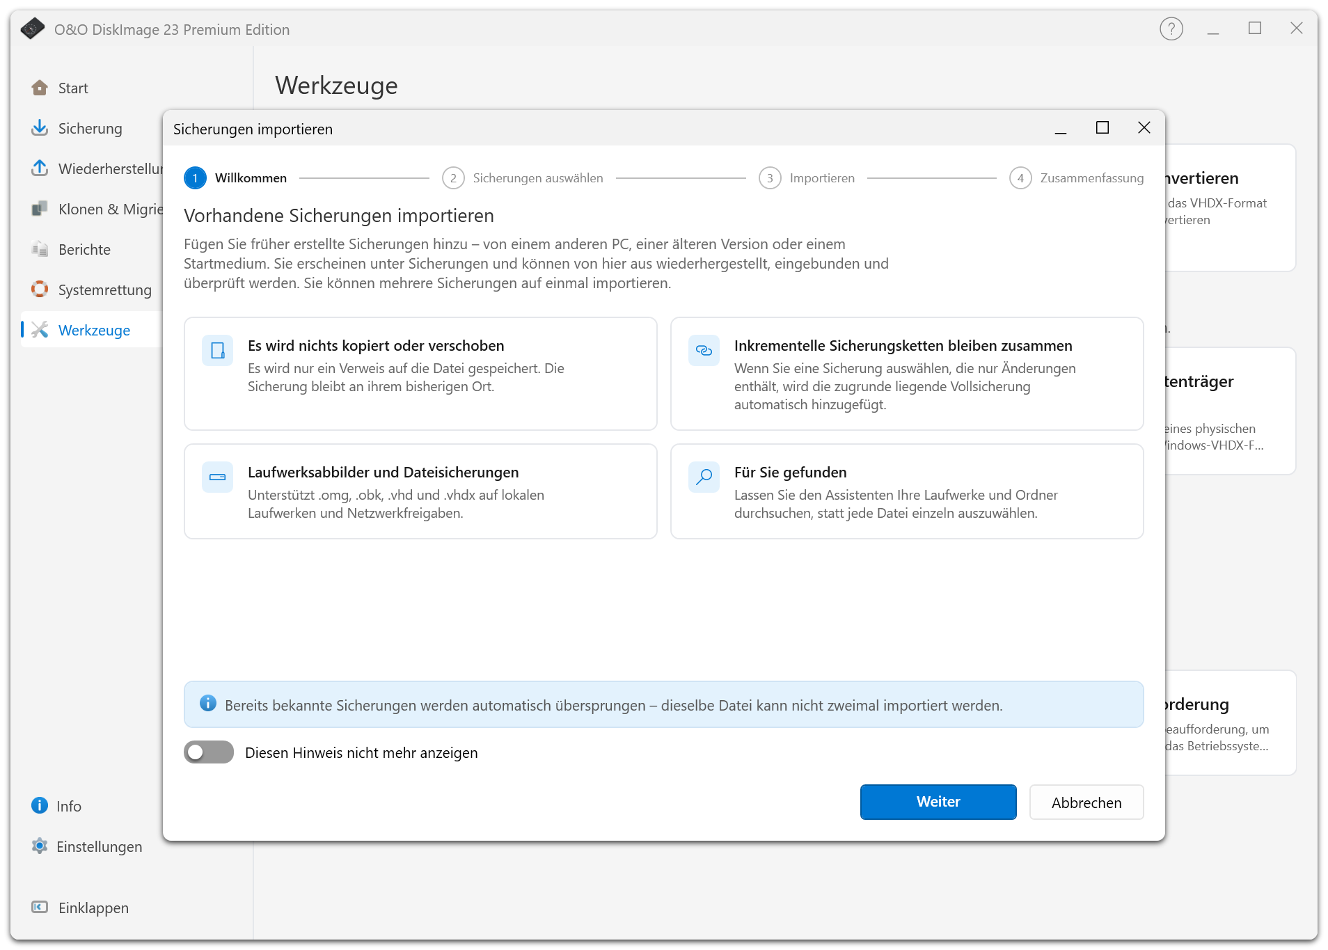Click the drive icon beside Laufwerksabbilder
The height and width of the screenshot is (950, 1328).
point(217,477)
